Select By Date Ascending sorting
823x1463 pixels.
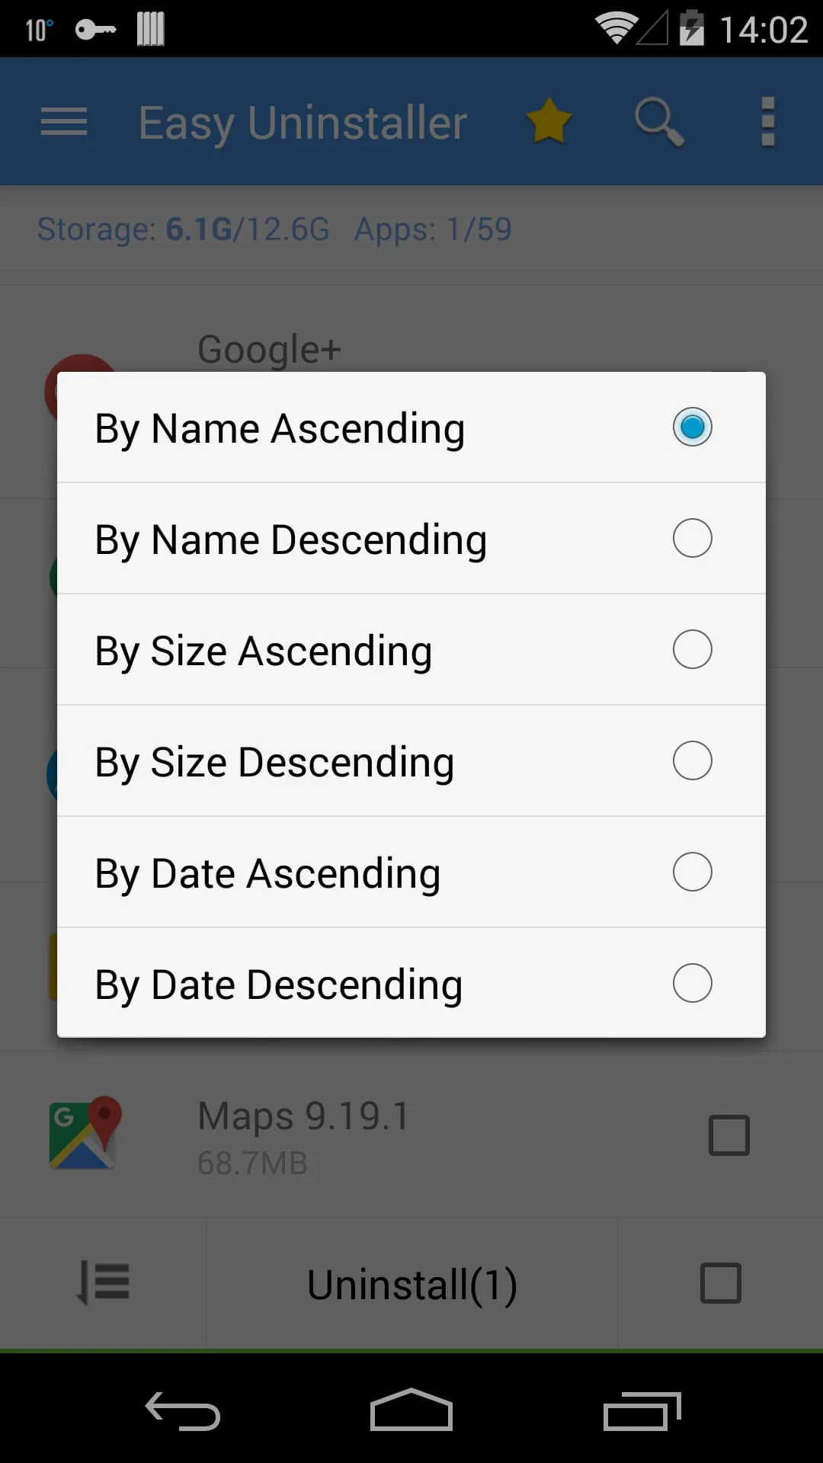point(411,872)
